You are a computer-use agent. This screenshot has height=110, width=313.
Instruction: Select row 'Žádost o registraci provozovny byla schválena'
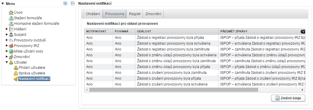click(x=195, y=43)
